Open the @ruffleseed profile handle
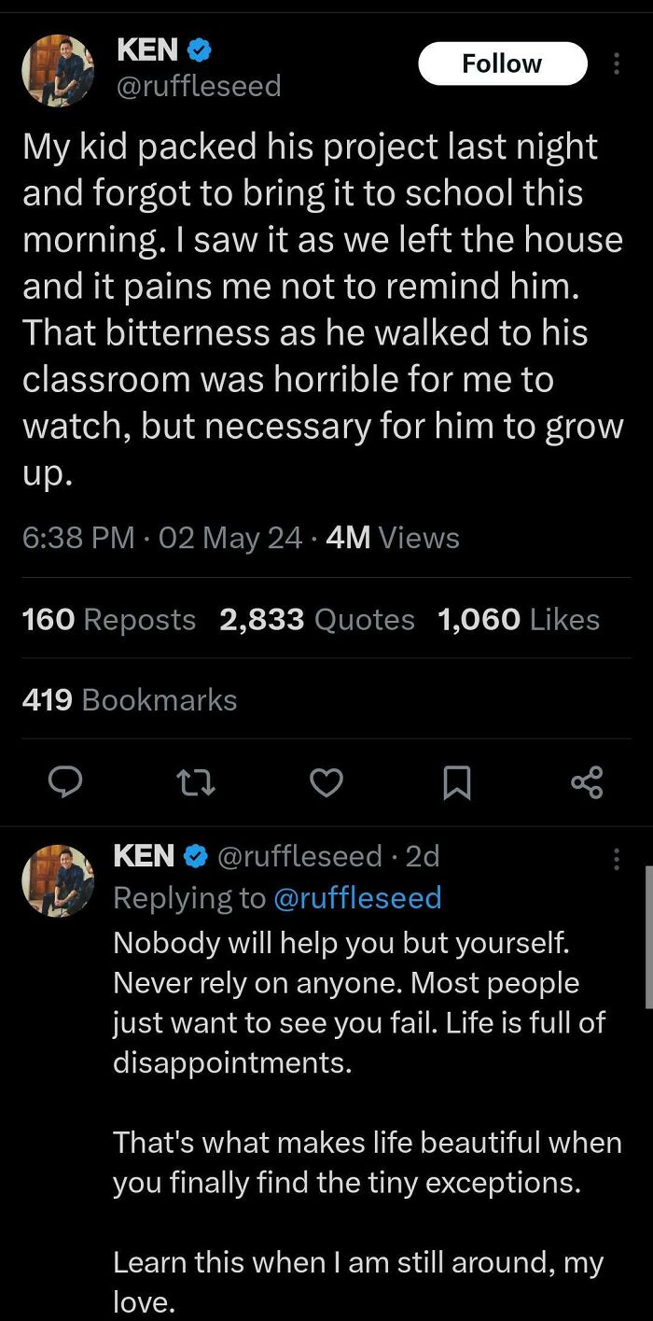Viewport: 653px width, 1321px height. pos(196,86)
